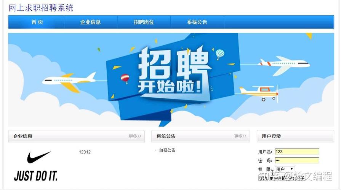The width and height of the screenshot is (341, 190).
Task: Click the 登录 login button
Action: [x=263, y=178]
